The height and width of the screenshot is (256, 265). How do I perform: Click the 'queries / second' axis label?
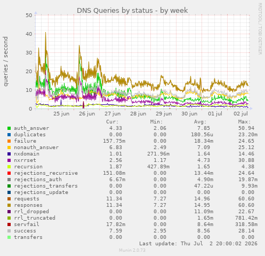5,61
